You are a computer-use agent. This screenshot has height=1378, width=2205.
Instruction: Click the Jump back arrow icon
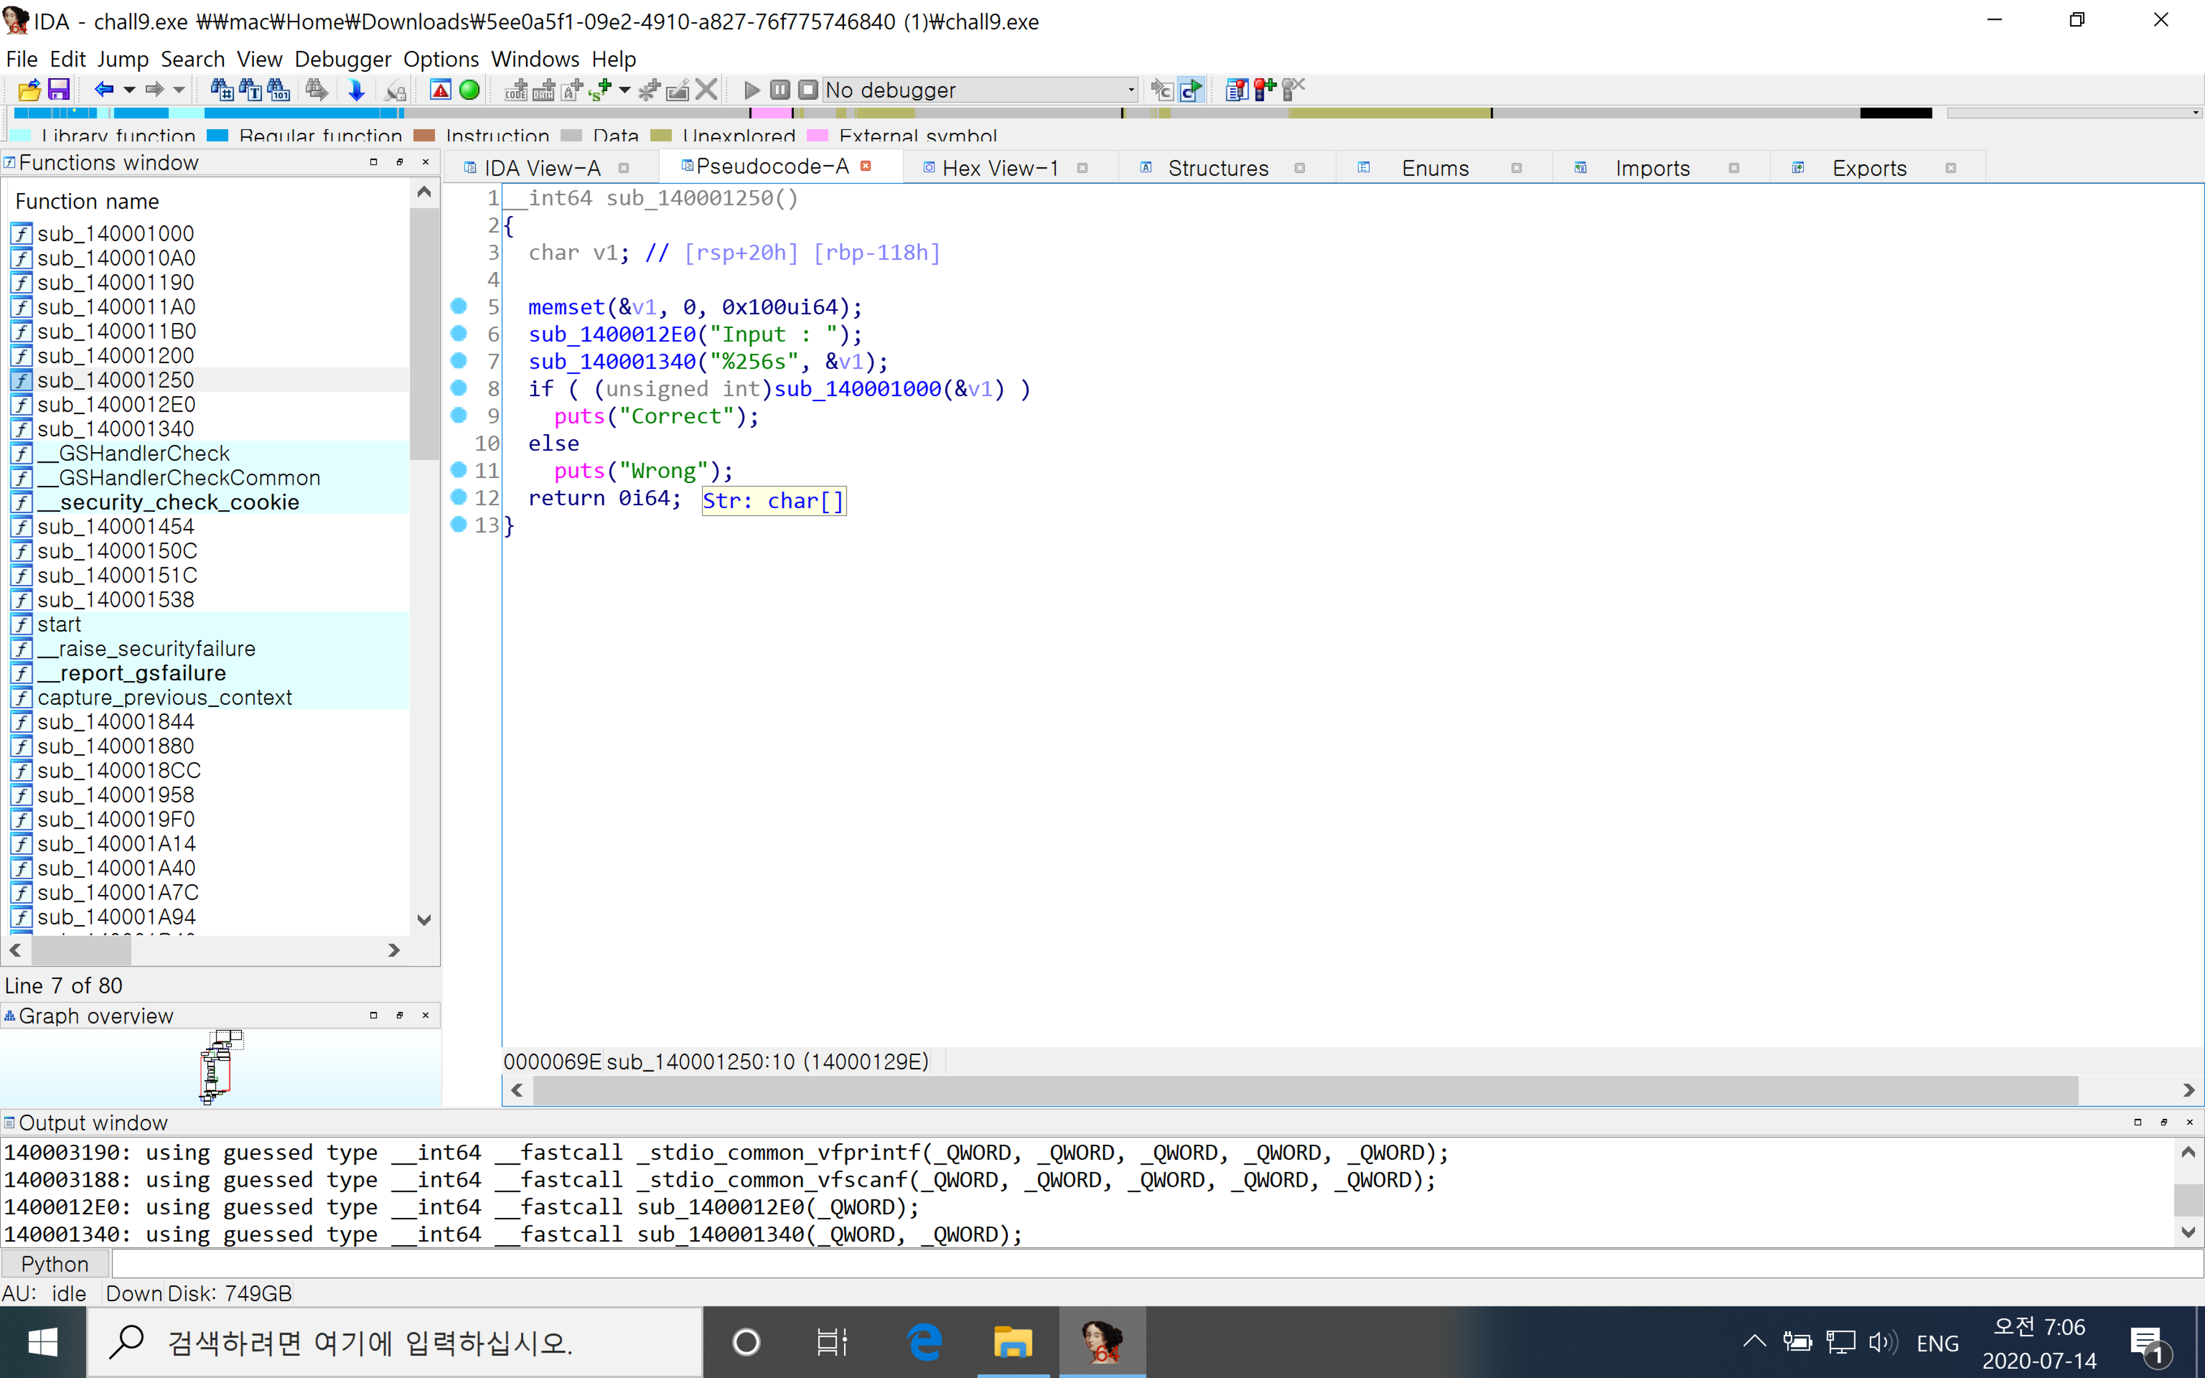tap(103, 89)
